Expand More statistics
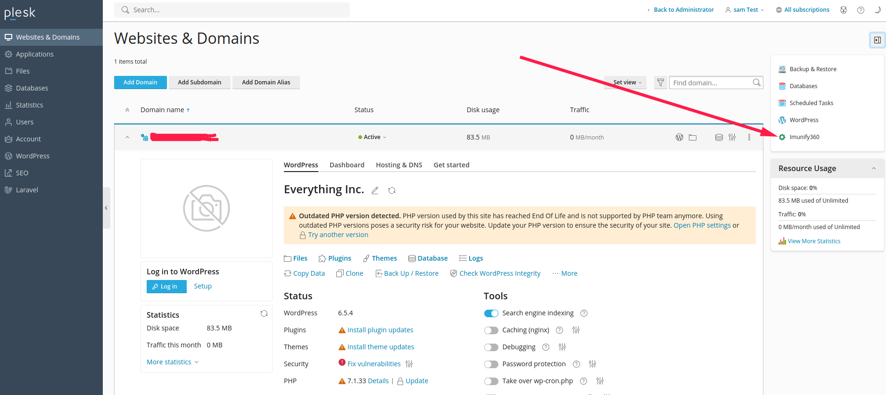The image size is (886, 395). [x=173, y=362]
